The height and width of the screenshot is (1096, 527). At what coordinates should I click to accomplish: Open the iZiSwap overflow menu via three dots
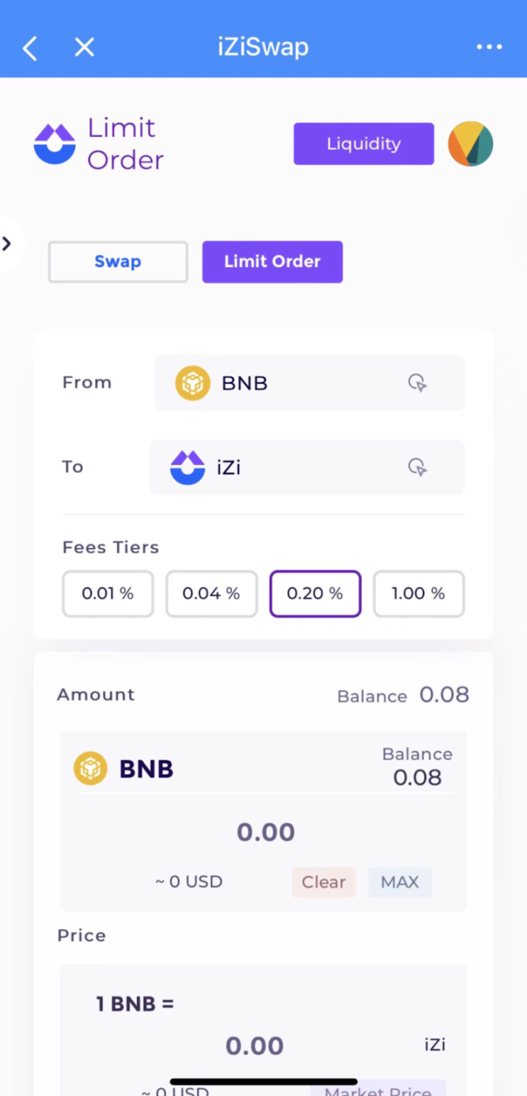point(489,47)
